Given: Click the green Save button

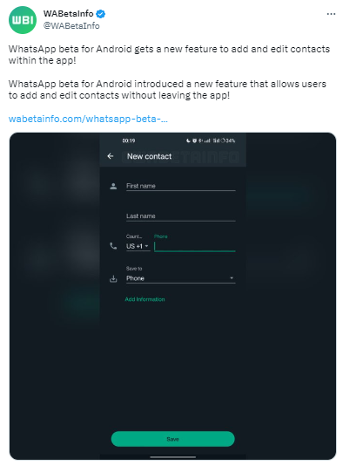Looking at the screenshot, I should 173,439.
